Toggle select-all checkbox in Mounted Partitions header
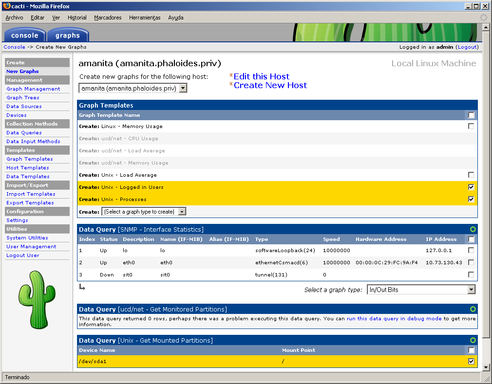 pyautogui.click(x=471, y=350)
